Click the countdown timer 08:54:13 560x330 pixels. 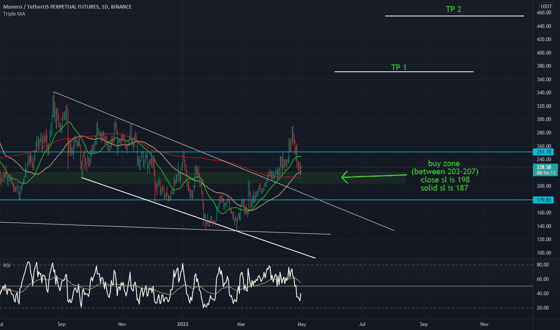(x=545, y=173)
